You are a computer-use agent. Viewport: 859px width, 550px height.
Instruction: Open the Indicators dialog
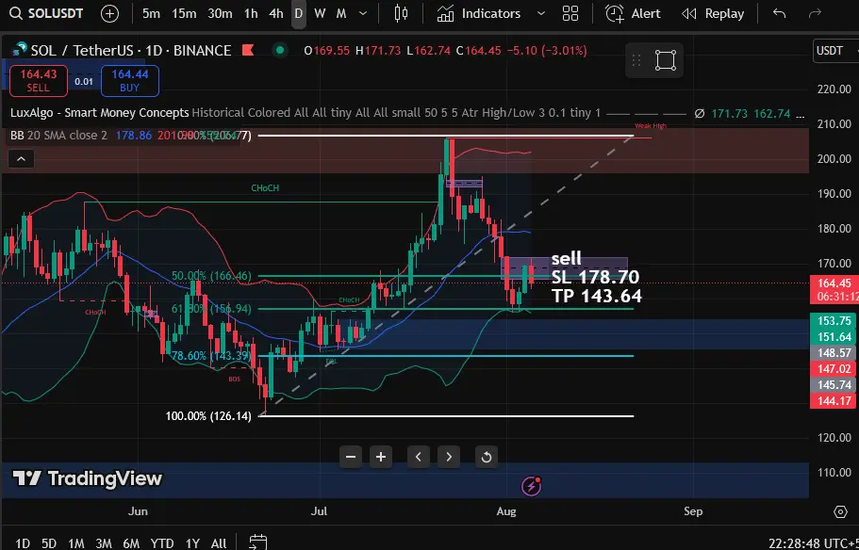coord(479,14)
